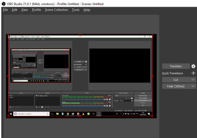Open source properties gear in captured Sources panel
This screenshot has height=138, width=197.
point(42,107)
